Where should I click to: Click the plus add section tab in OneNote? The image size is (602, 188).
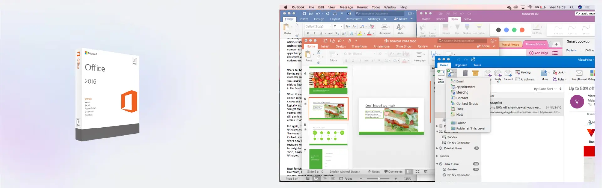[556, 44]
